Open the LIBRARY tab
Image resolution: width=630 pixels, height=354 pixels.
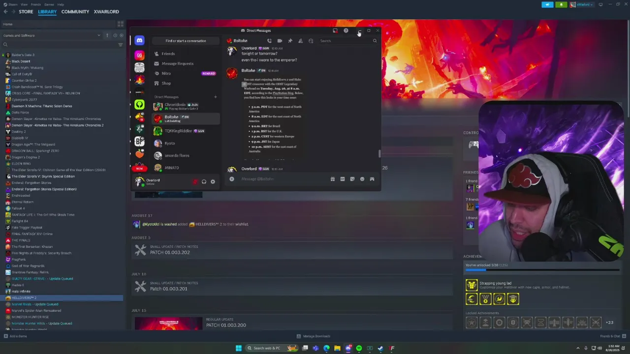coord(47,11)
